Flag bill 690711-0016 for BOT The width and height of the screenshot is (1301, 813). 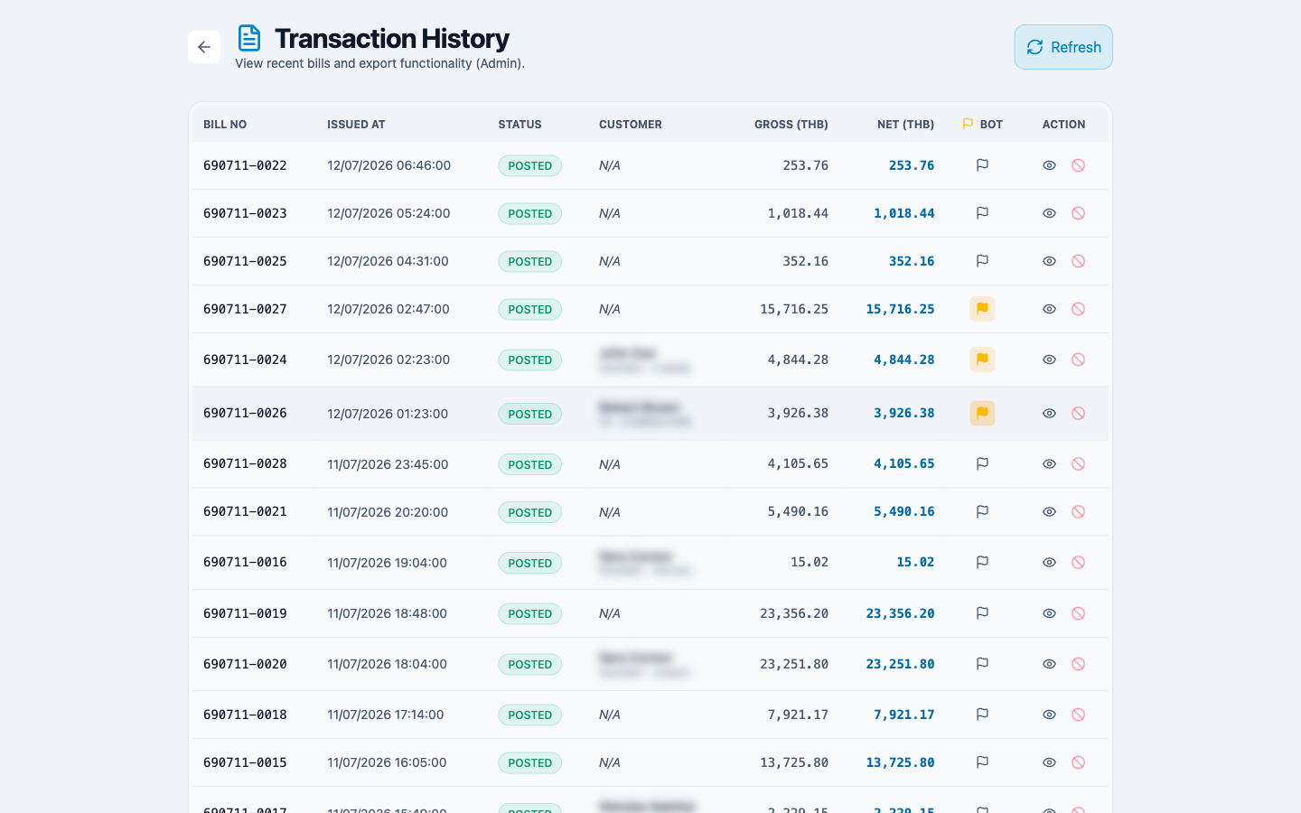982,562
